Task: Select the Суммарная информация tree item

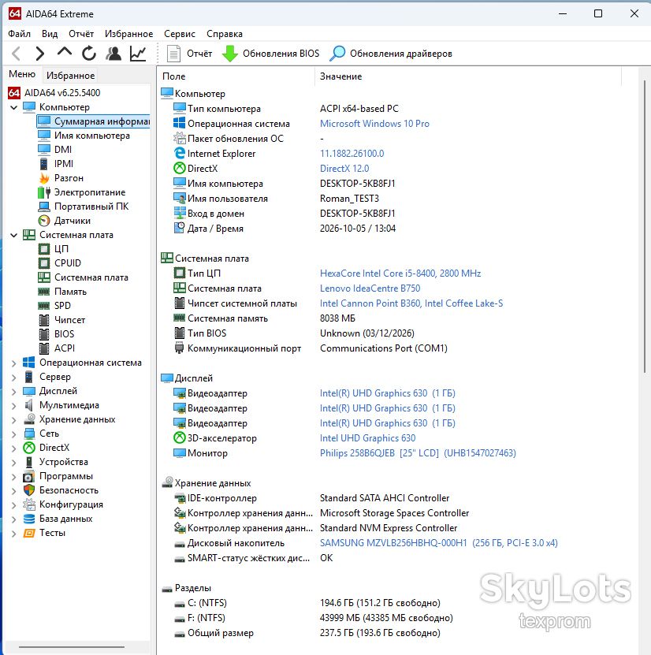Action: pos(94,121)
